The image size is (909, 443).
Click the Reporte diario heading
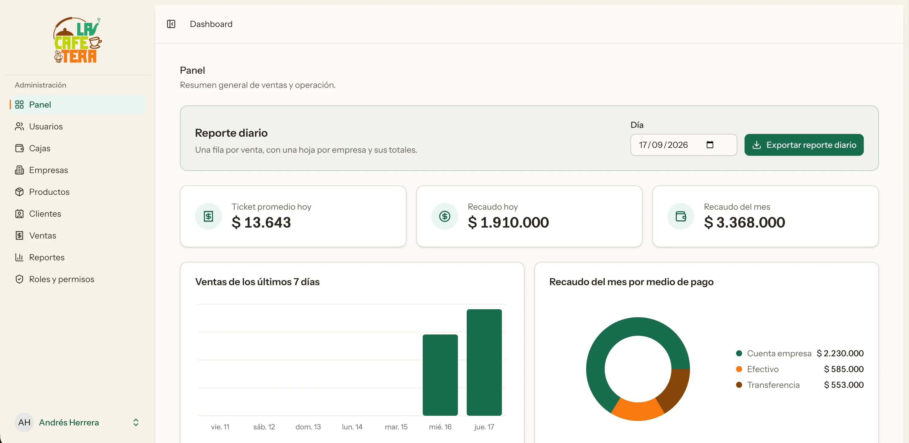coord(231,133)
